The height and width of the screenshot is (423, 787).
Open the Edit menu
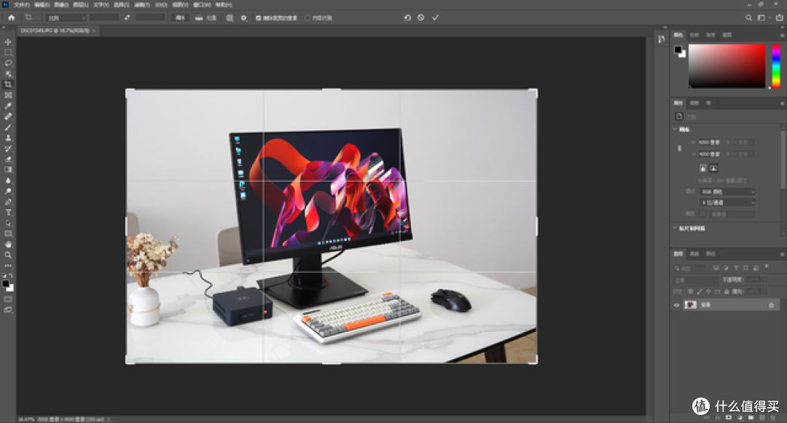pos(42,4)
